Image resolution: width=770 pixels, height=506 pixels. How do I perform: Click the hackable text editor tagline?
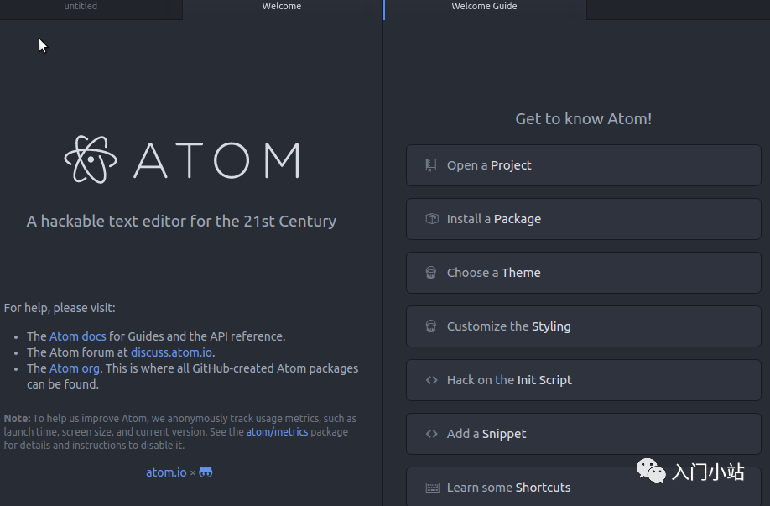tap(181, 221)
